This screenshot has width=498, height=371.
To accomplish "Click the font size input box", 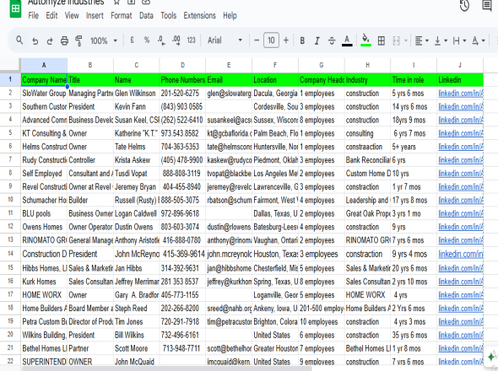I will point(271,40).
